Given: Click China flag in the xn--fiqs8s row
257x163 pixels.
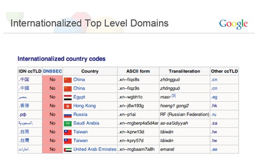Looking at the screenshot, I should tap(68, 79).
